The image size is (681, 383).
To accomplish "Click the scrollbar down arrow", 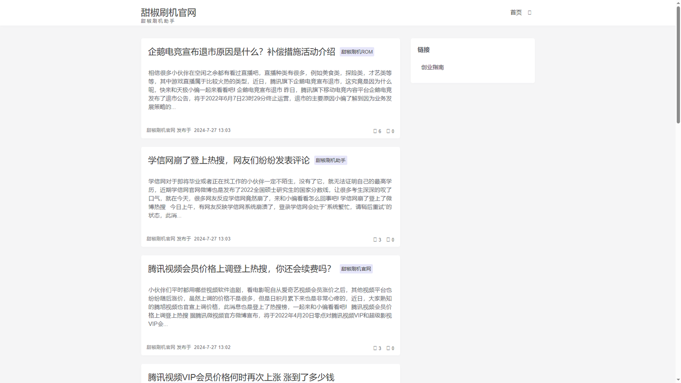I will tap(678, 380).
